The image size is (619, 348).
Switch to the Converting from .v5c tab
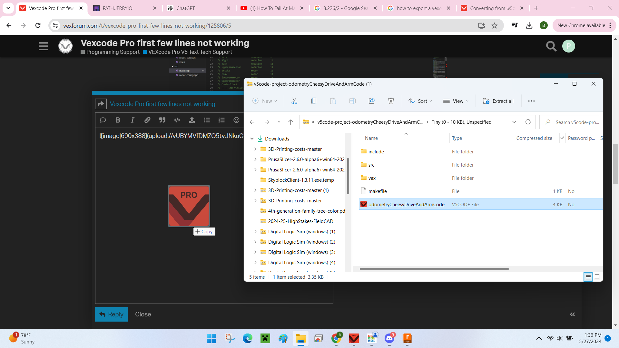tap(492, 8)
